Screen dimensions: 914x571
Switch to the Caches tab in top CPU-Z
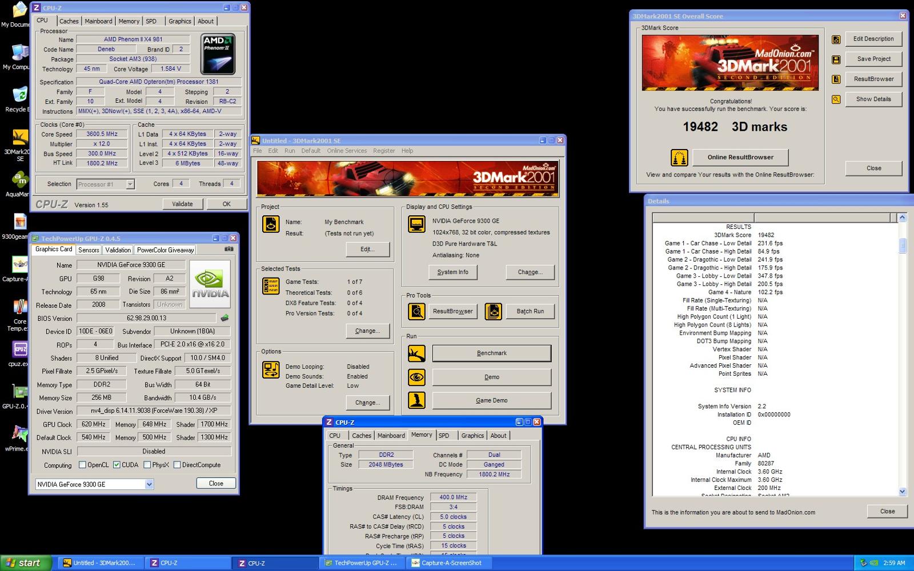[x=69, y=21]
